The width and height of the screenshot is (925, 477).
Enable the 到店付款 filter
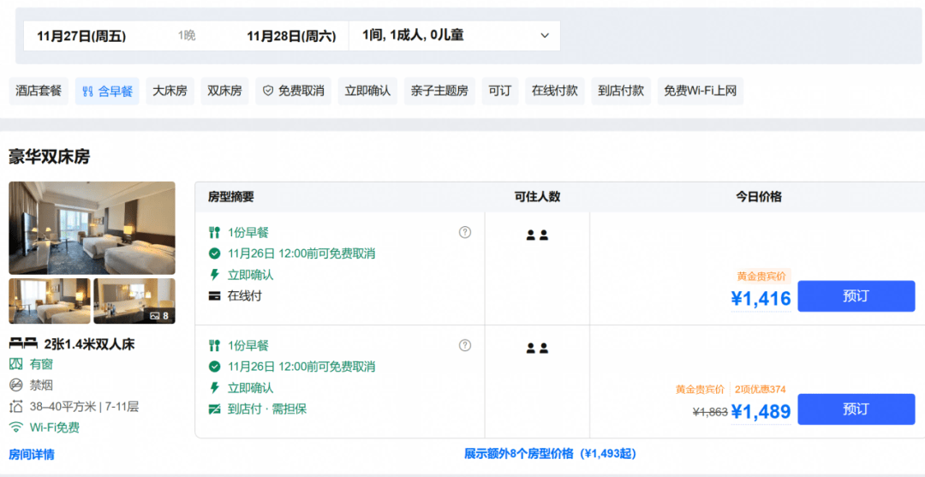point(621,92)
